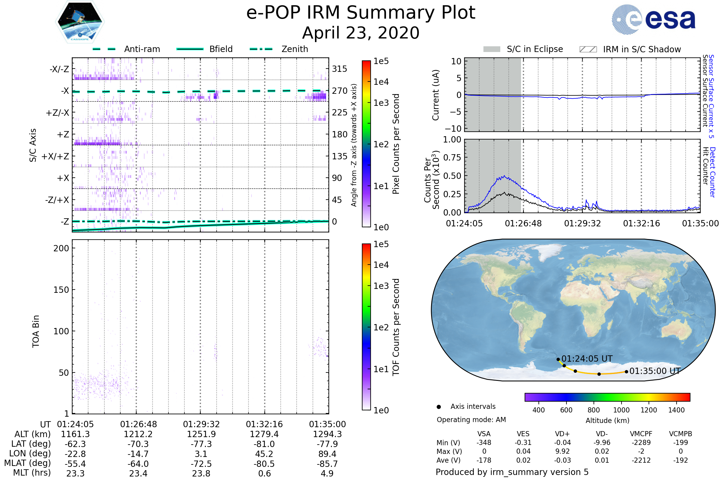This screenshot has width=722, height=481.
Task: Click the Operating mode: AM label
Action: 471,420
